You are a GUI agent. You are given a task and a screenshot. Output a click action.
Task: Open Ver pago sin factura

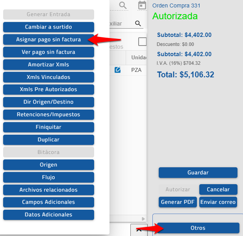48,52
